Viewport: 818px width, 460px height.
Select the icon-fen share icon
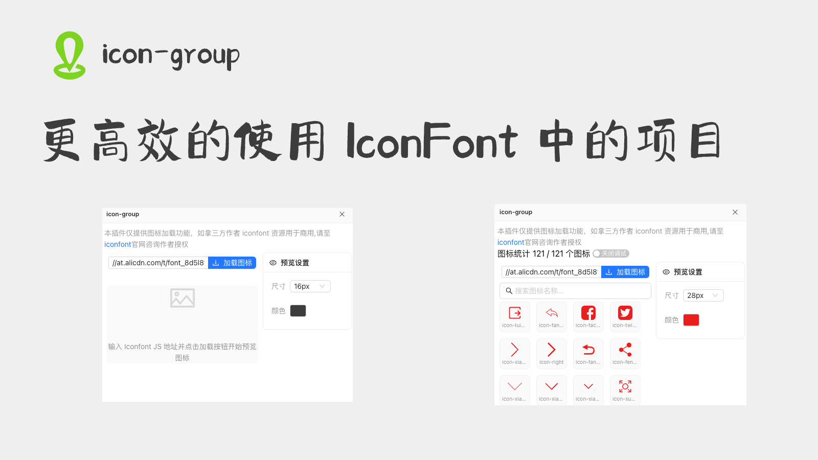click(625, 350)
